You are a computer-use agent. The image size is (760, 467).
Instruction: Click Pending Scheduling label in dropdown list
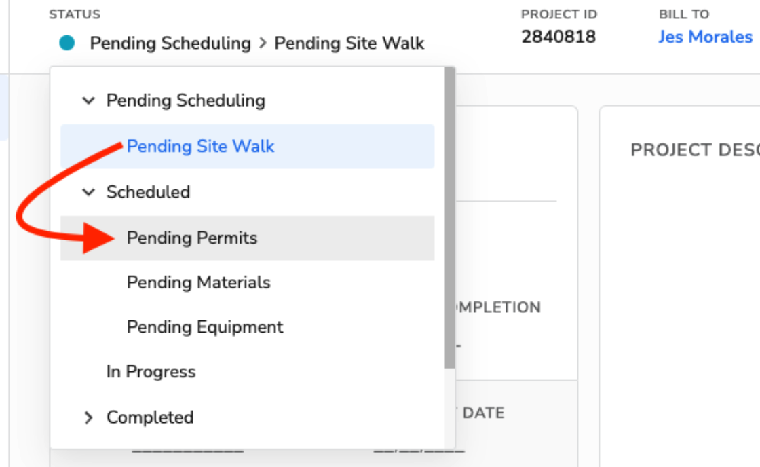click(186, 100)
